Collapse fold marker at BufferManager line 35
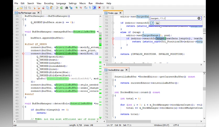Screen dimensions: 219x127 (x=23, y=19)
